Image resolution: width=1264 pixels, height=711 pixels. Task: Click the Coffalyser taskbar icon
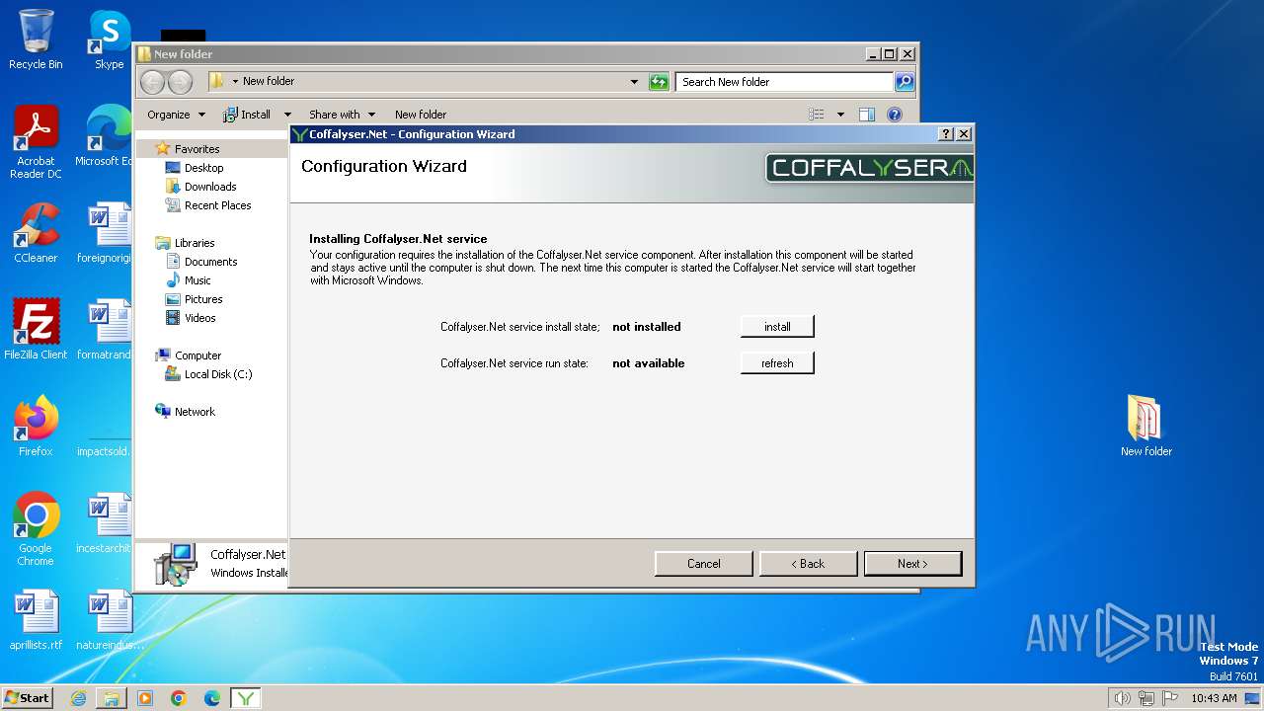pyautogui.click(x=246, y=698)
